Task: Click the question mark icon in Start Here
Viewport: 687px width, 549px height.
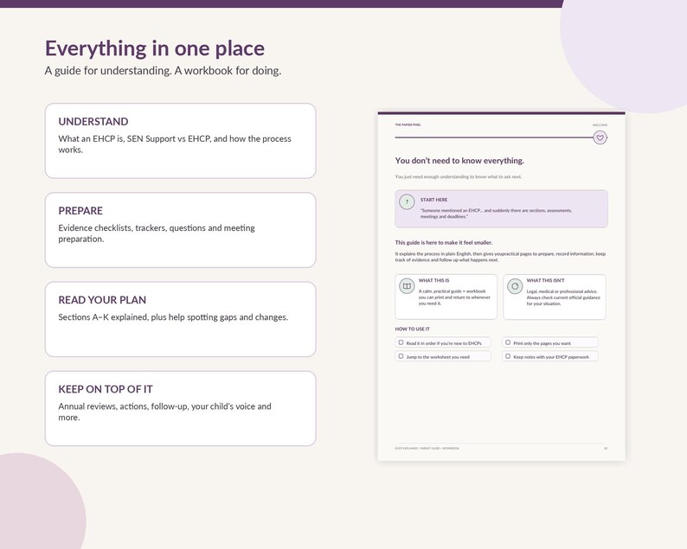Action: 407,201
